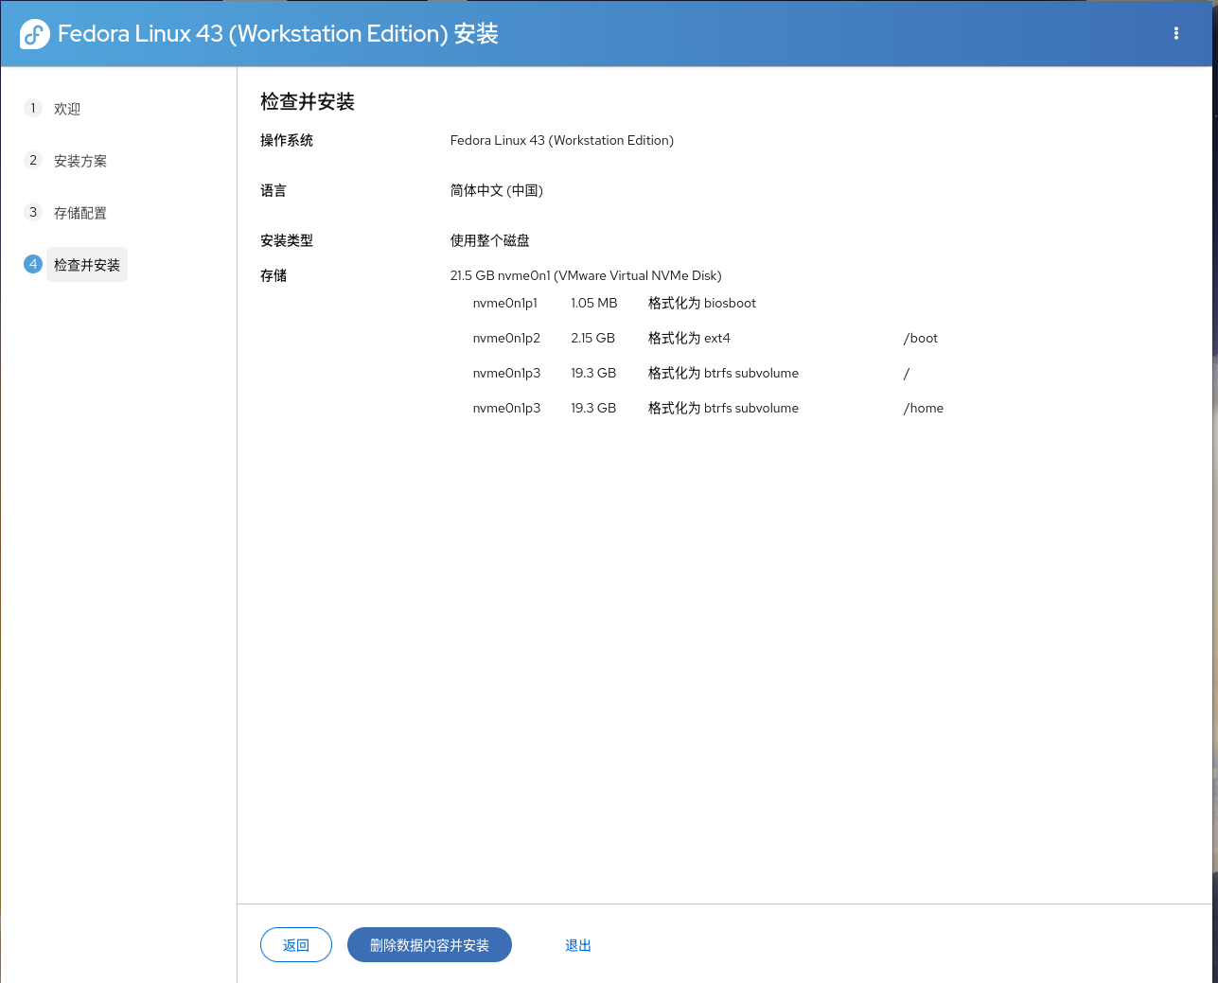The width and height of the screenshot is (1218, 983).
Task: Click the 格式化为 ext4 text
Action: click(688, 338)
